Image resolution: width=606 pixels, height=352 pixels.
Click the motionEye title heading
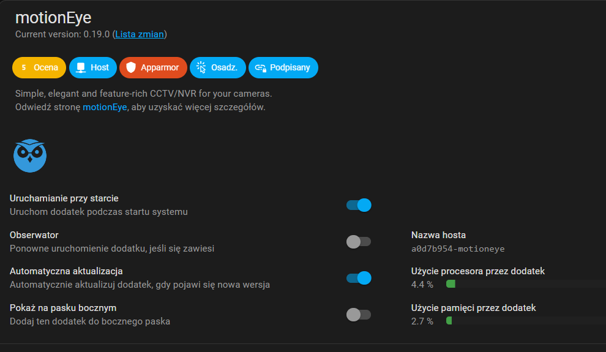tap(53, 18)
